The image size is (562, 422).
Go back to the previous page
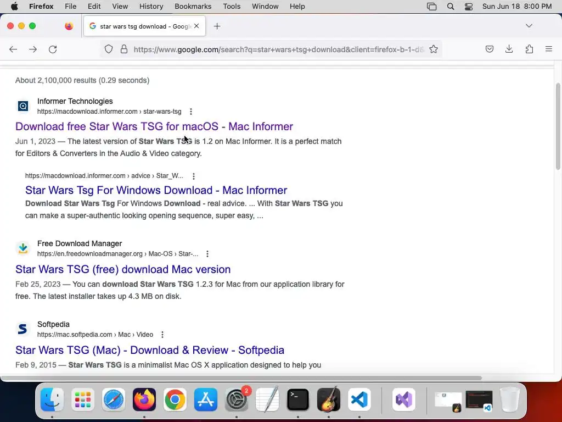click(13, 49)
